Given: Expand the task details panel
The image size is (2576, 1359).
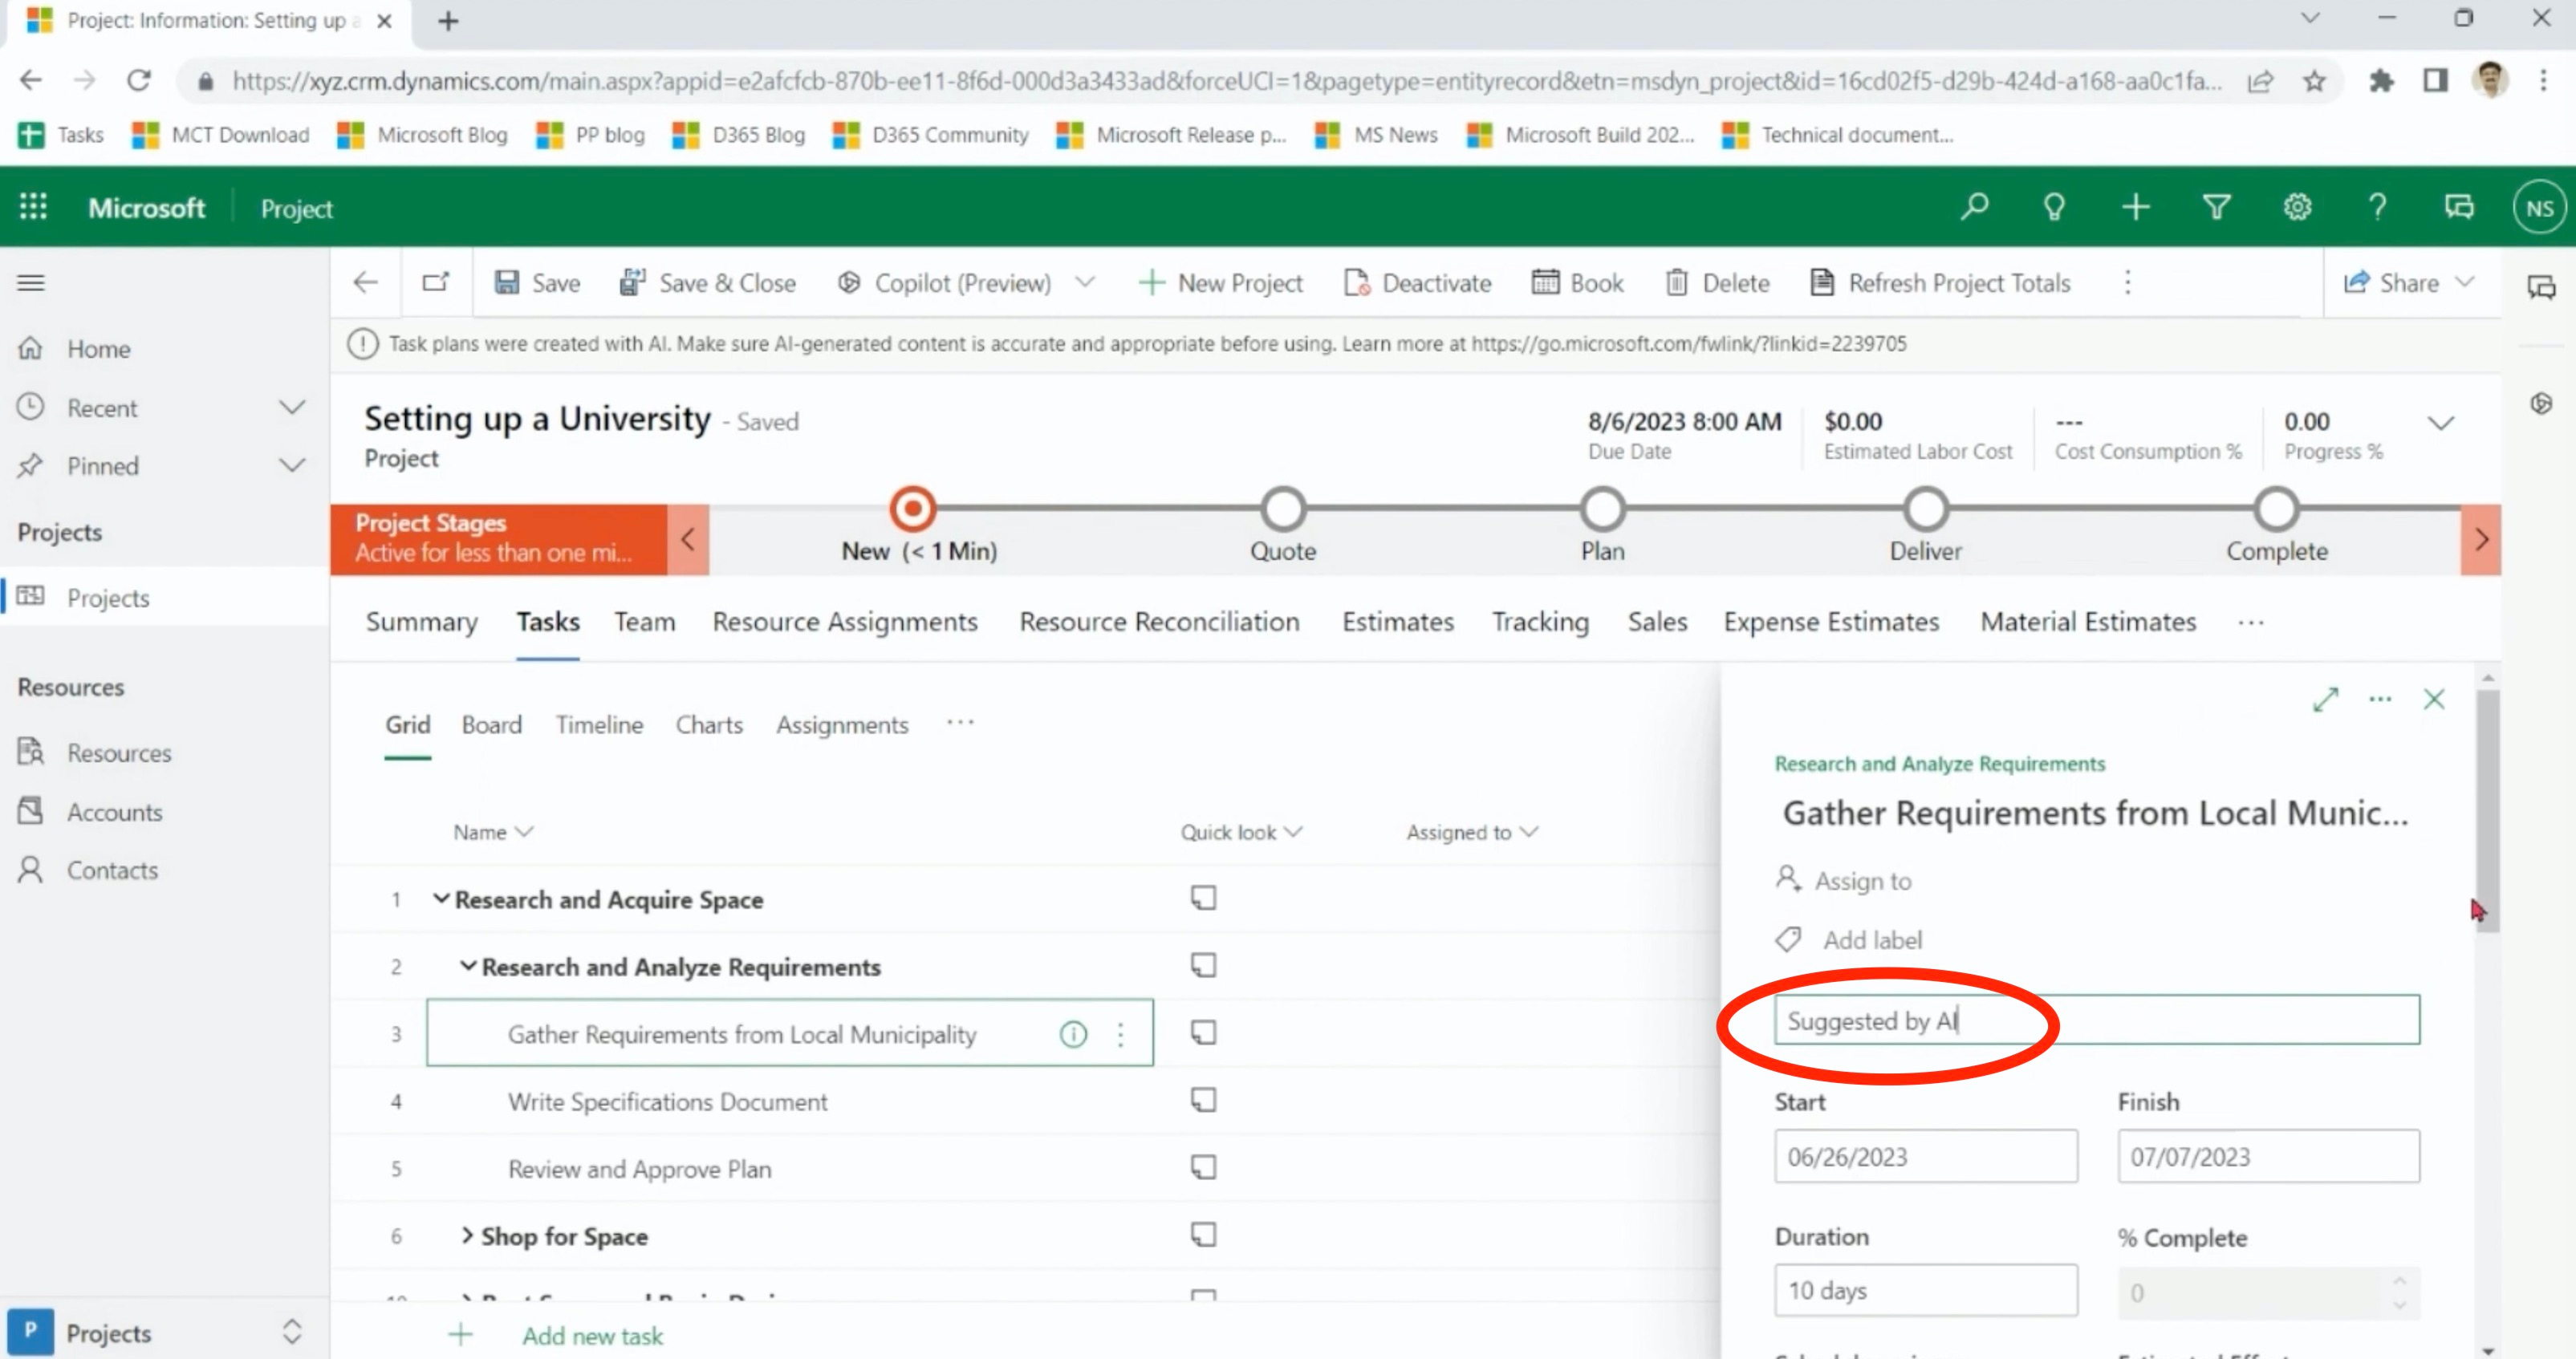Looking at the screenshot, I should coord(2325,699).
